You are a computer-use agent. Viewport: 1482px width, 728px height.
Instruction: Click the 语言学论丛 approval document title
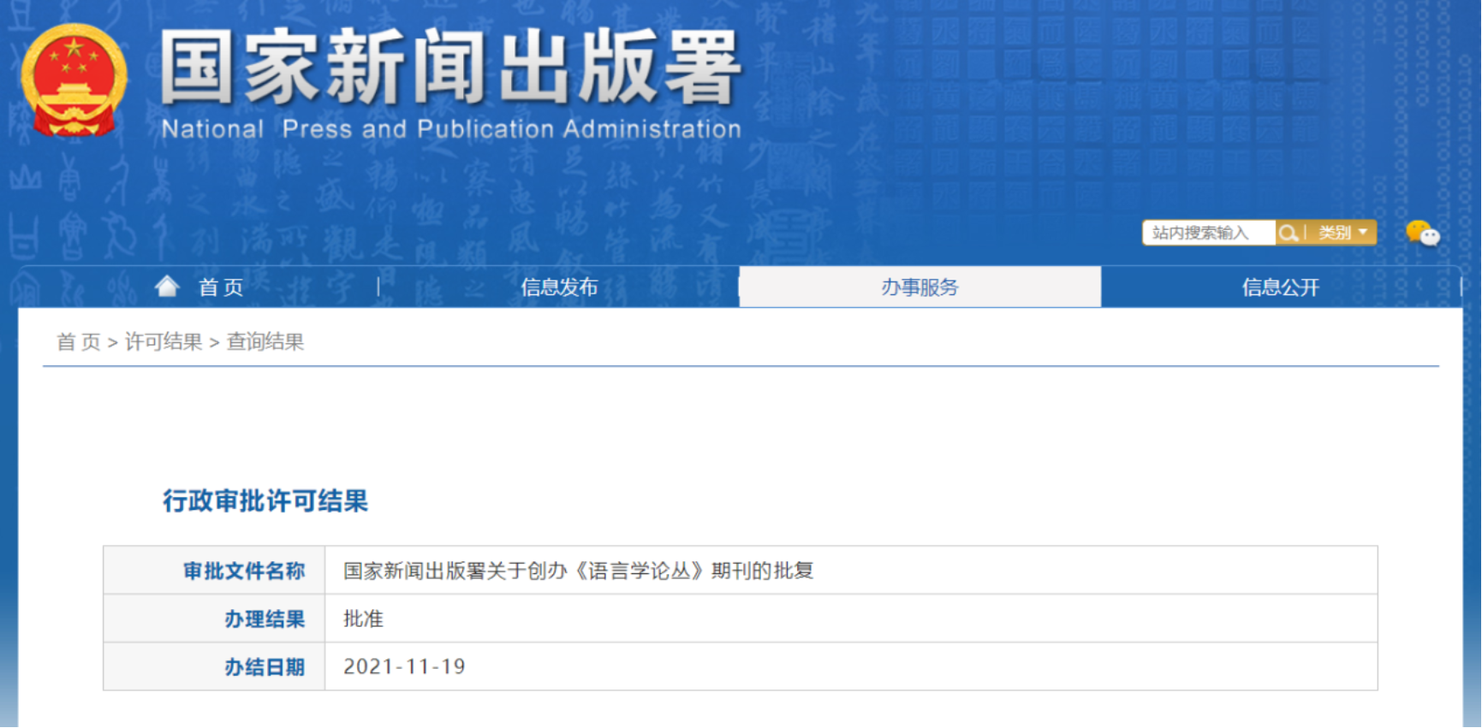578,571
